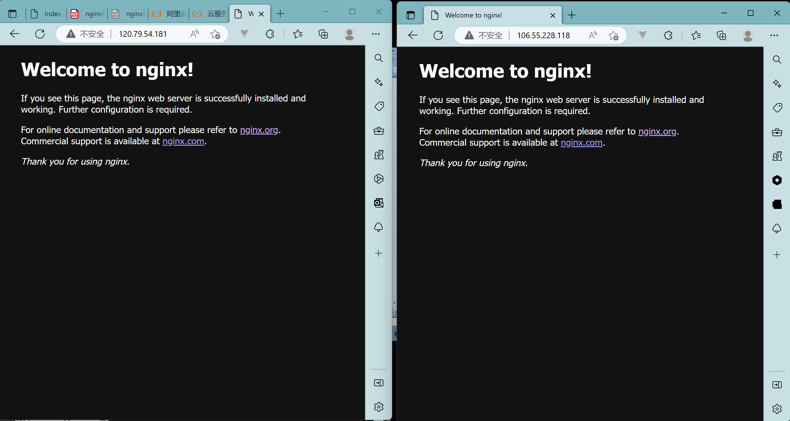Viewport: 790px width, 421px height.
Task: Open Favorites list in left window
Action: tap(298, 34)
